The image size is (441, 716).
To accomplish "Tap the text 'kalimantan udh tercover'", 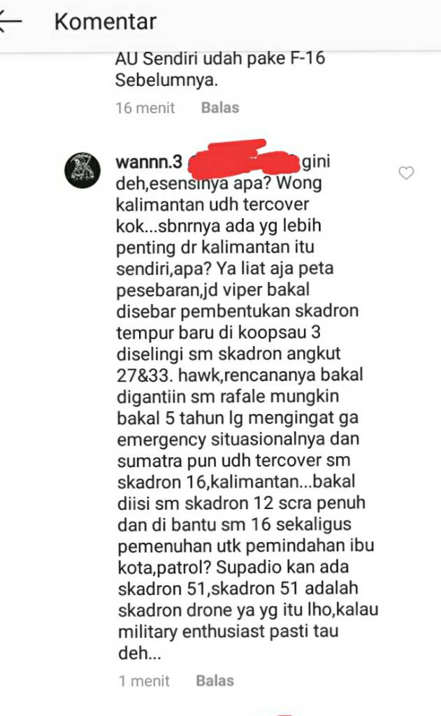I will (212, 204).
